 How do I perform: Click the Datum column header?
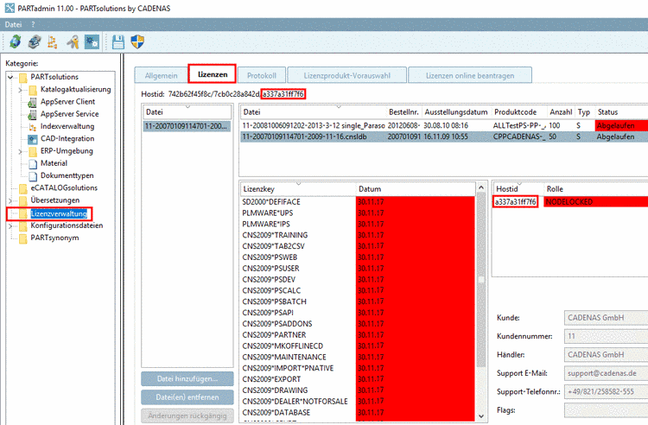tap(416, 189)
